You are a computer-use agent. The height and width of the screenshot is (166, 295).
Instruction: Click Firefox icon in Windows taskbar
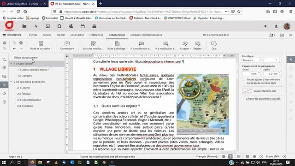click(x=32, y=162)
